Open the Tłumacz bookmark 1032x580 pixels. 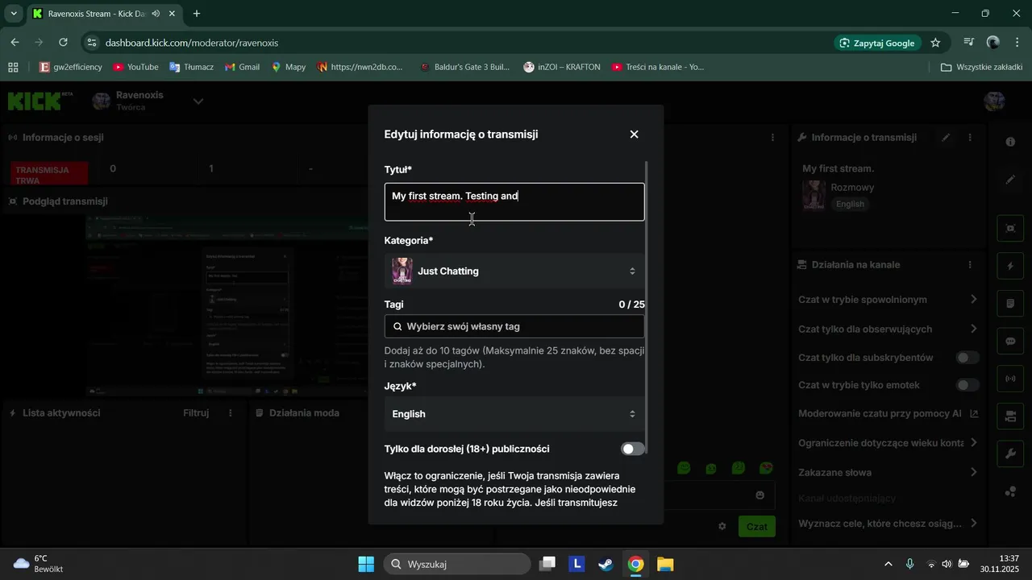[x=191, y=67]
